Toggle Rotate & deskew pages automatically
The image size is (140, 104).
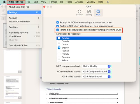tap(57, 30)
